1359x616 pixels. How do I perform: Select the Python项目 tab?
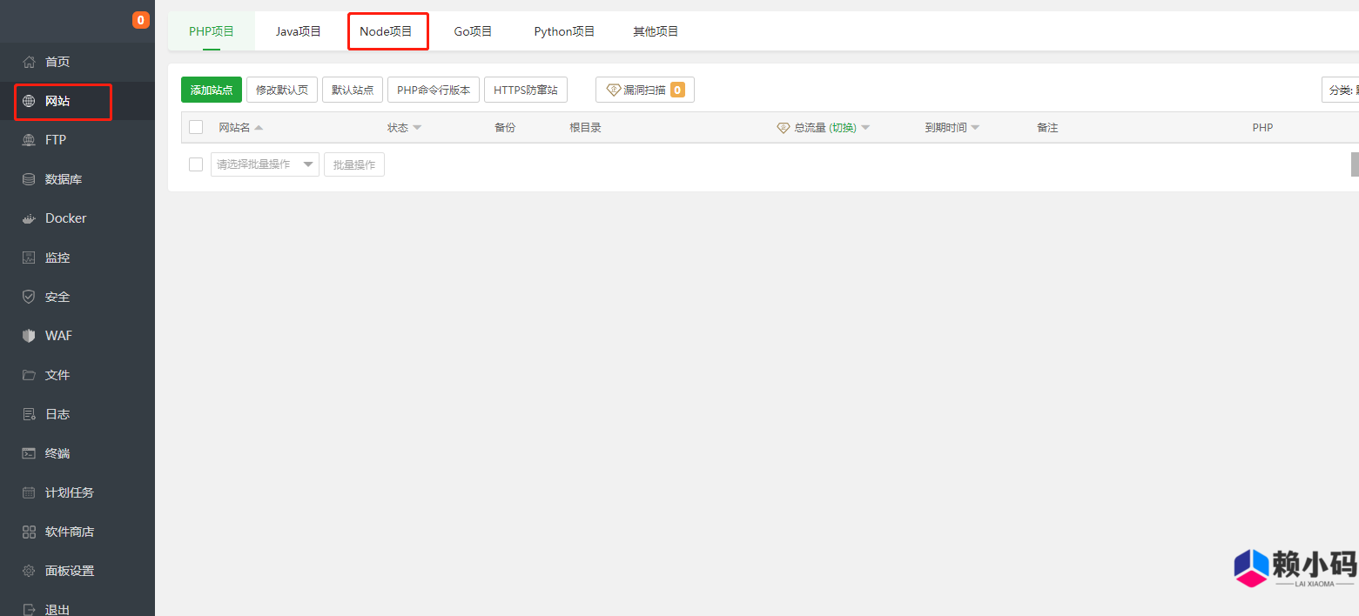pyautogui.click(x=563, y=30)
